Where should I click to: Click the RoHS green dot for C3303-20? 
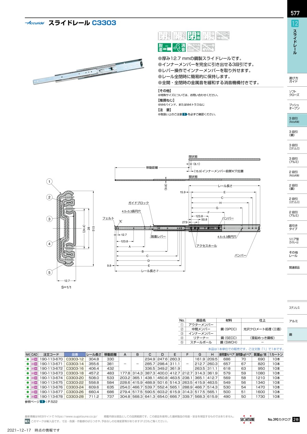[28, 378]
